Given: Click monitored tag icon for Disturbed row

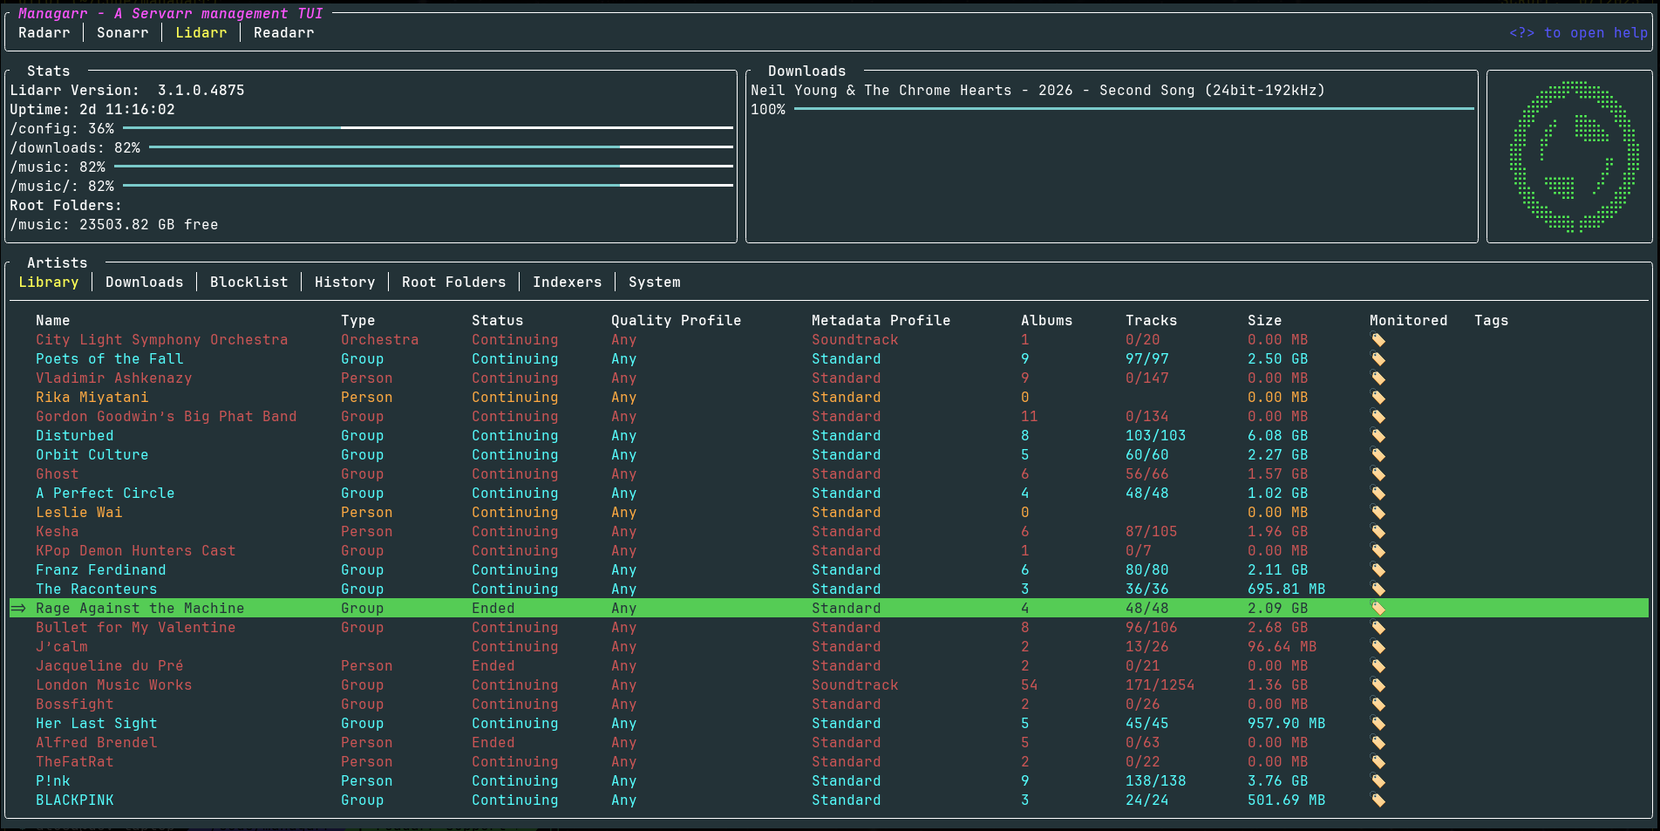Looking at the screenshot, I should (x=1378, y=436).
